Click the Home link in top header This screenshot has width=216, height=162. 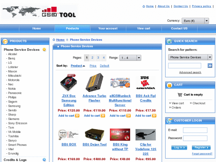pos(150,6)
